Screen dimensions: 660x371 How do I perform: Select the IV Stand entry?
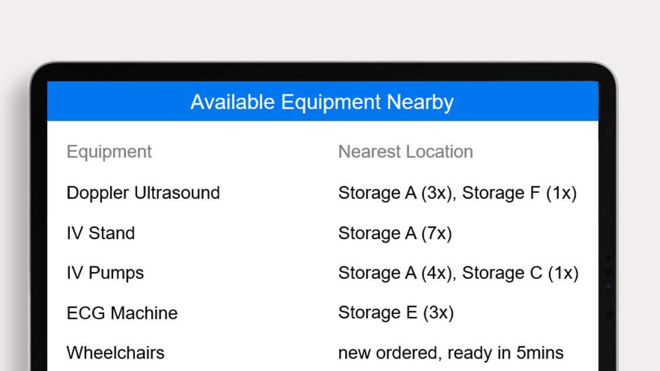(x=100, y=233)
